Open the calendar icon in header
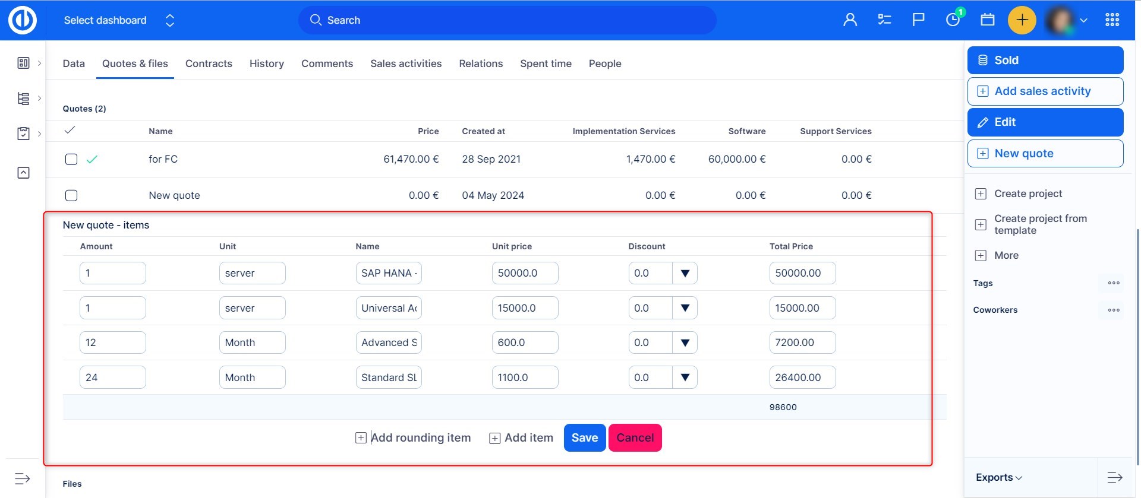 pos(987,20)
